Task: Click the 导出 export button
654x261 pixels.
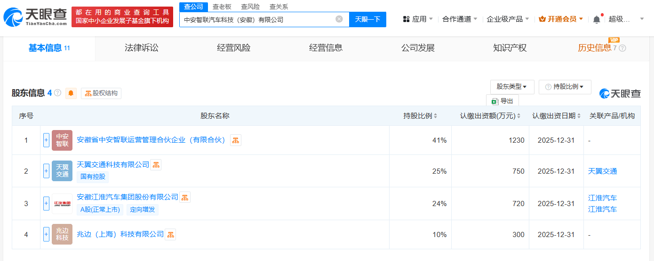Action: click(x=502, y=100)
